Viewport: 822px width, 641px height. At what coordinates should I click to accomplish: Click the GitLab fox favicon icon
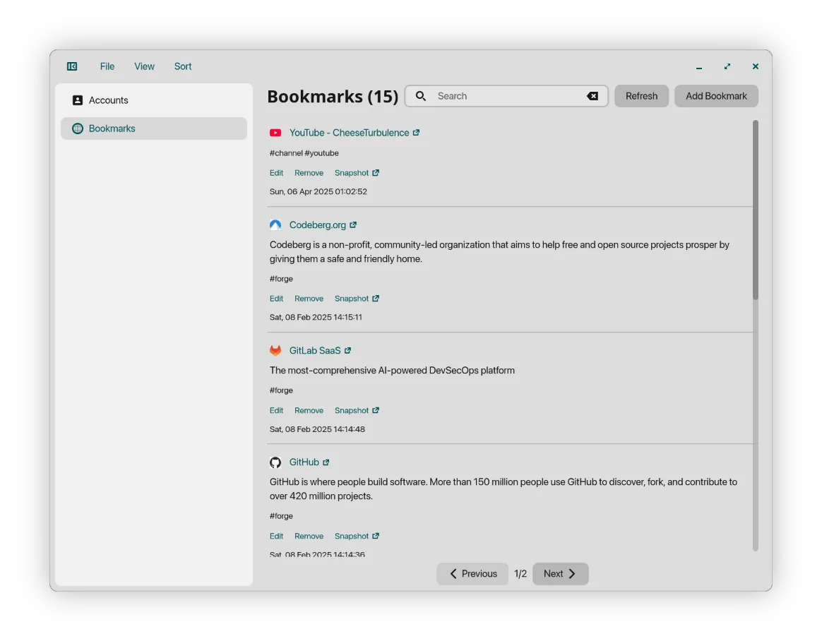(275, 351)
